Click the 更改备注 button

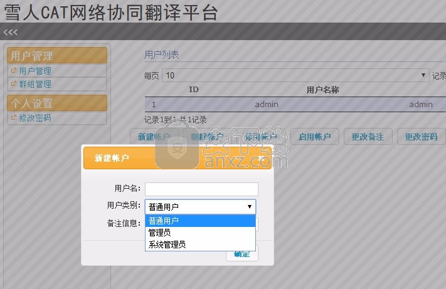tap(368, 137)
